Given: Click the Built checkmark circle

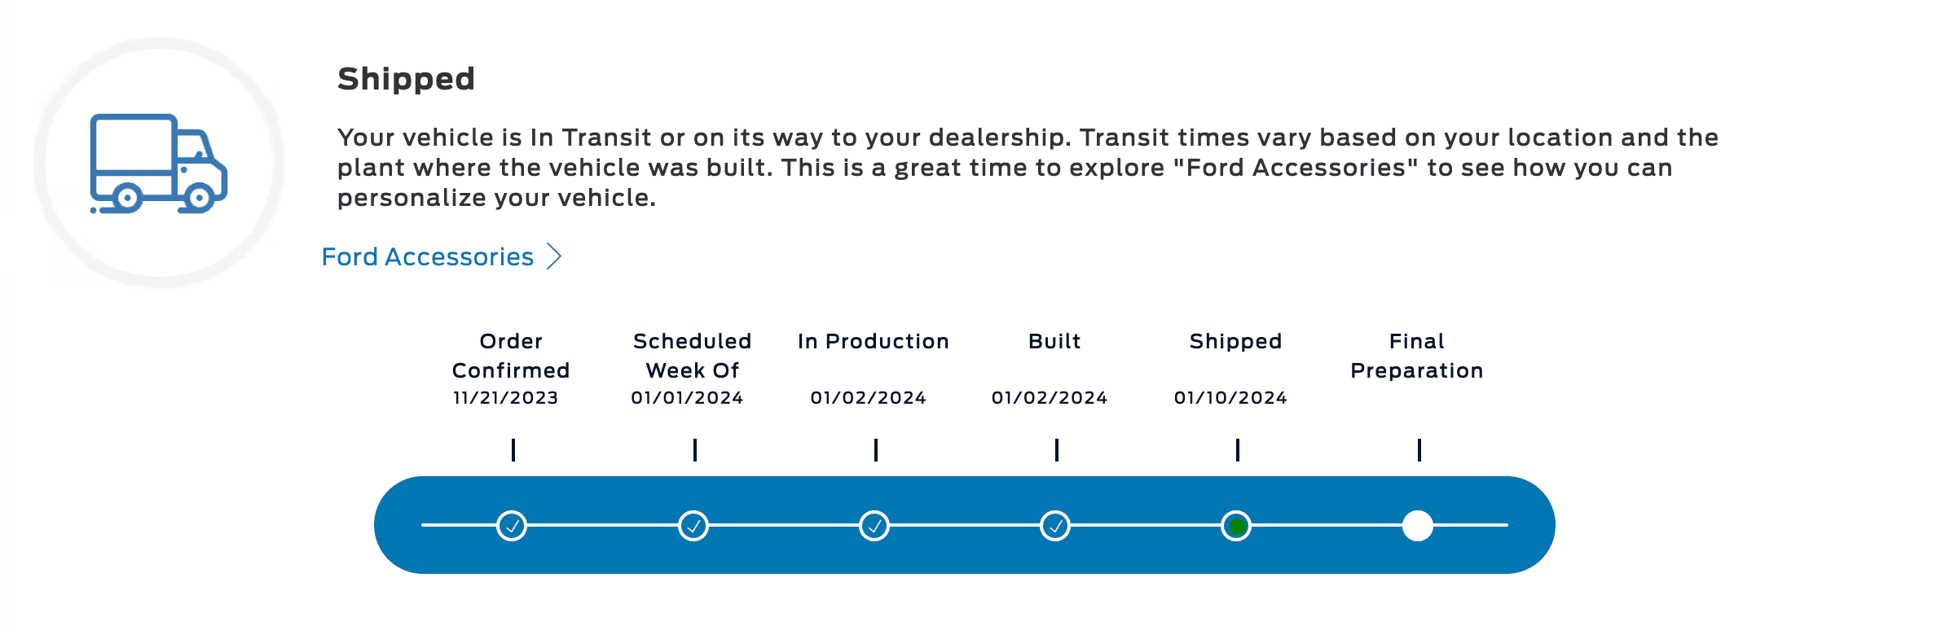Looking at the screenshot, I should pos(1055,526).
